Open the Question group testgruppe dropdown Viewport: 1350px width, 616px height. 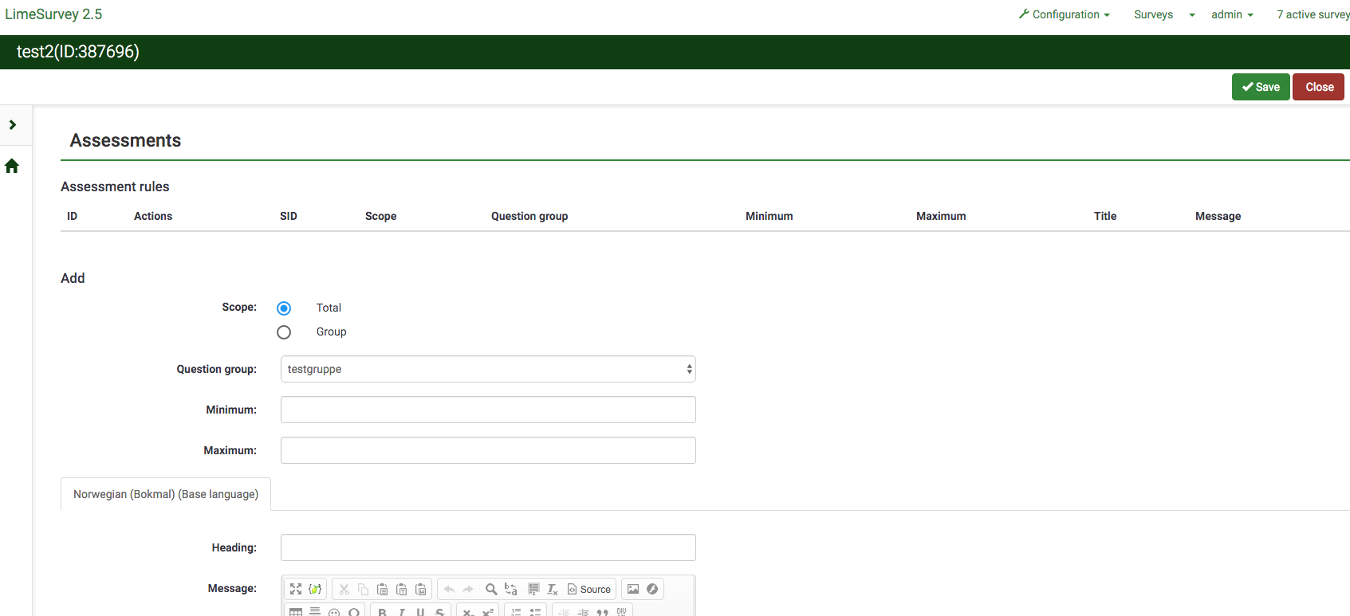[x=488, y=369]
